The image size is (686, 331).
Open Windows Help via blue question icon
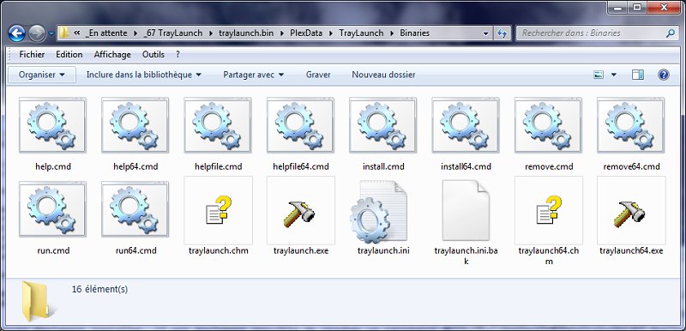point(663,75)
